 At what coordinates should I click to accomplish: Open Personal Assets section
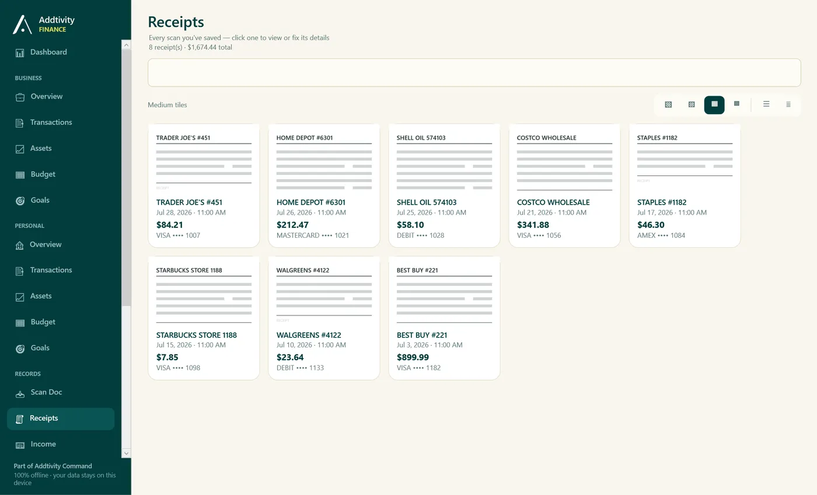61,296
